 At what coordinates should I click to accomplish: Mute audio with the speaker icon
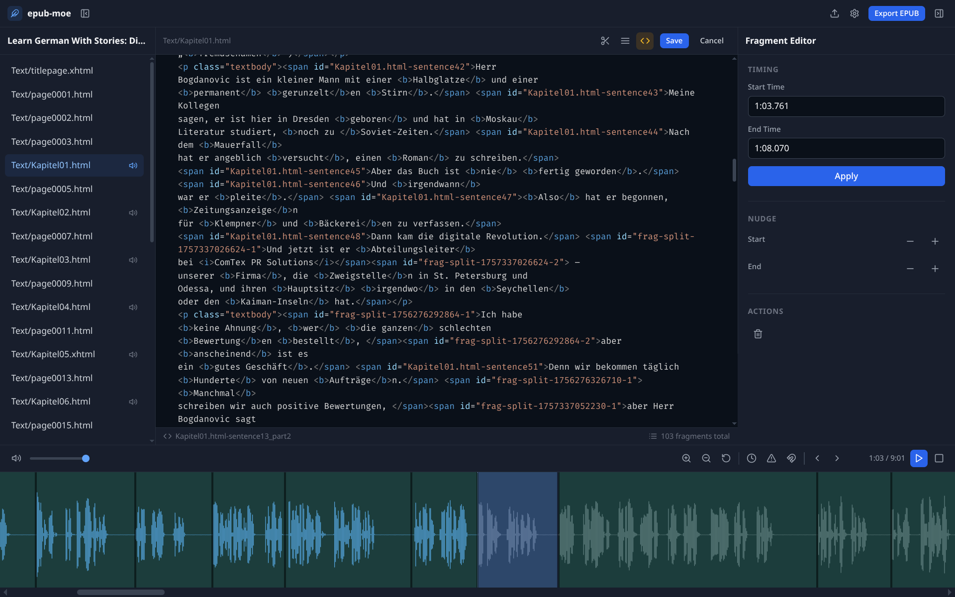coord(16,458)
